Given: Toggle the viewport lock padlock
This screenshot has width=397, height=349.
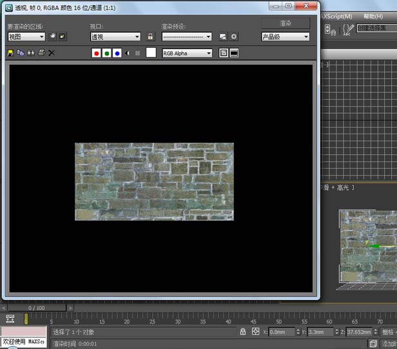Looking at the screenshot, I should (151, 37).
